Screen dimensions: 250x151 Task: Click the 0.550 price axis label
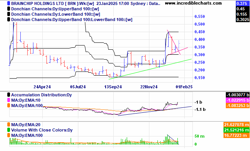(200, 16)
